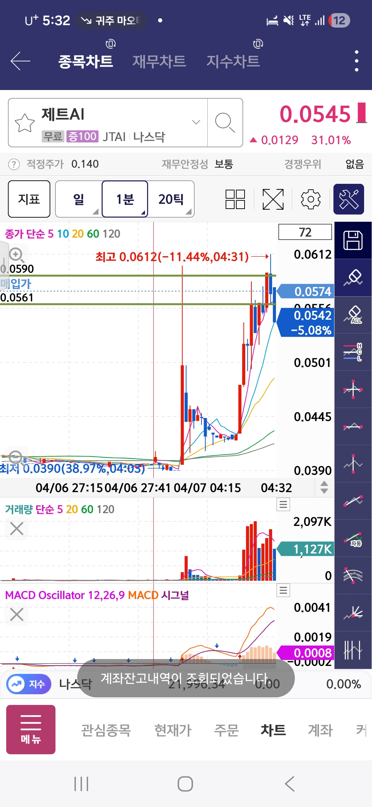372x807 pixels.
Task: Go back with the top-left arrow
Action: 20,61
